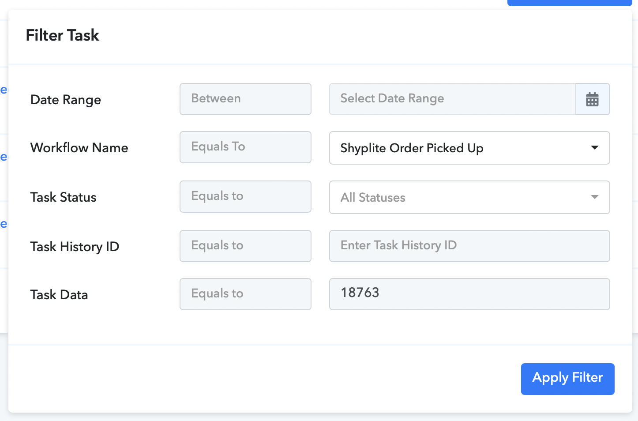This screenshot has width=638, height=421.
Task: Click the Task Data label
Action: (x=59, y=295)
